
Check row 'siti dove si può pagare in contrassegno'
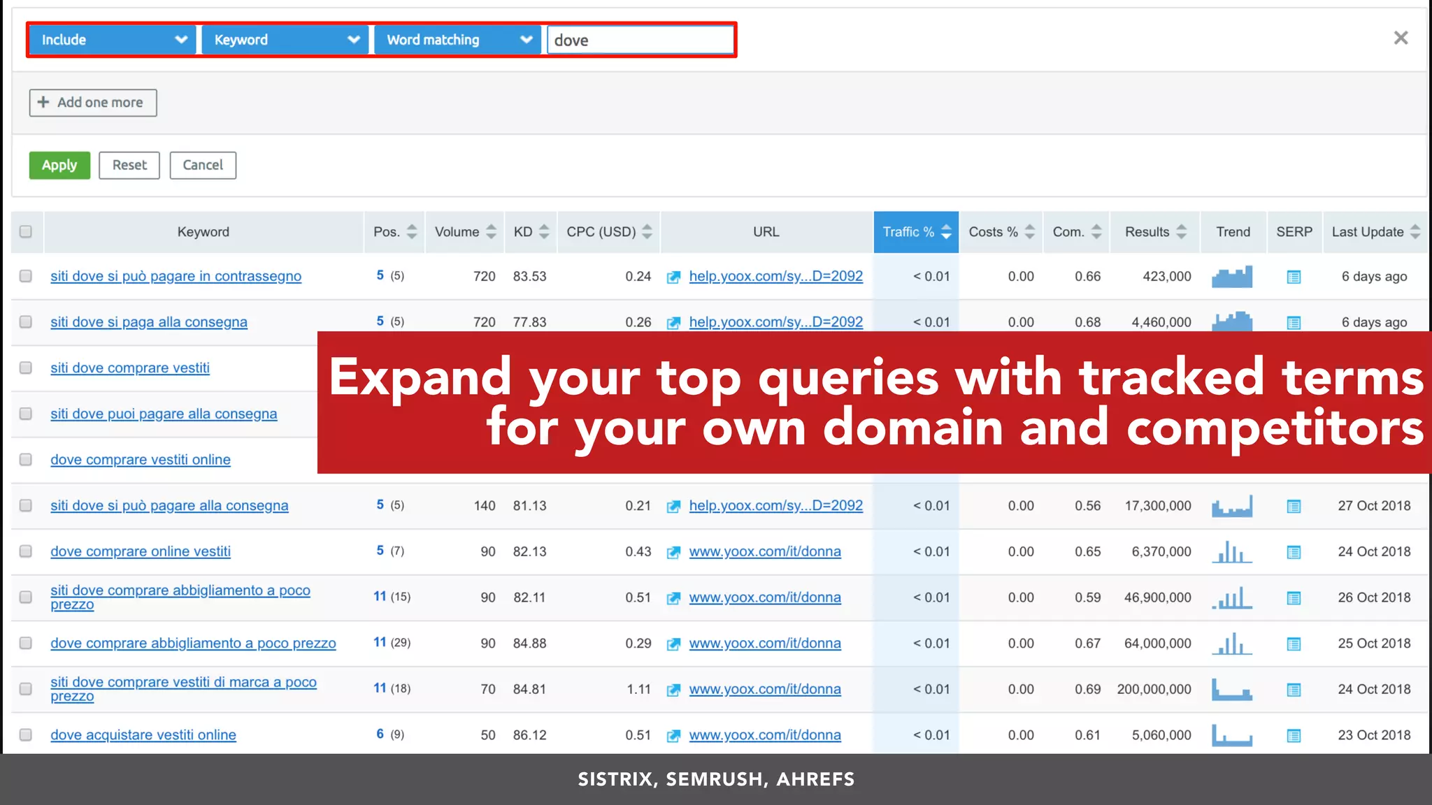pos(26,276)
